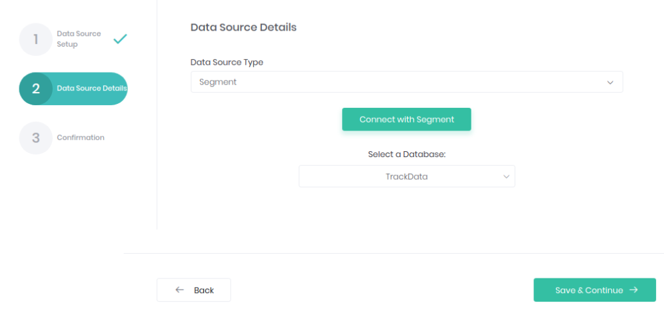The image size is (664, 309).
Task: Jump to the Confirmation step label
Action: (x=81, y=138)
